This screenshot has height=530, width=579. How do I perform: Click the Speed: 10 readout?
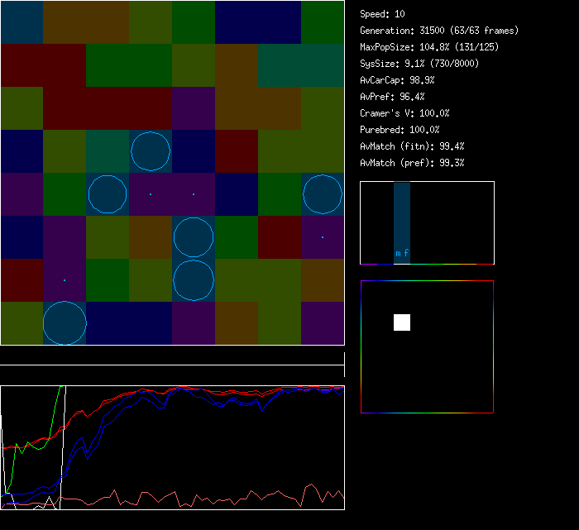coord(383,14)
